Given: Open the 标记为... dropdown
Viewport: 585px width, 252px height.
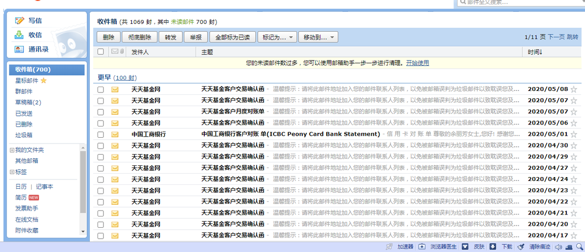Looking at the screenshot, I should [x=277, y=37].
